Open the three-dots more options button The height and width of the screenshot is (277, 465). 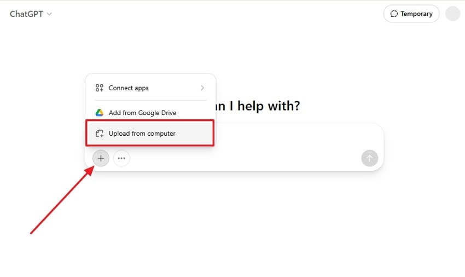121,158
